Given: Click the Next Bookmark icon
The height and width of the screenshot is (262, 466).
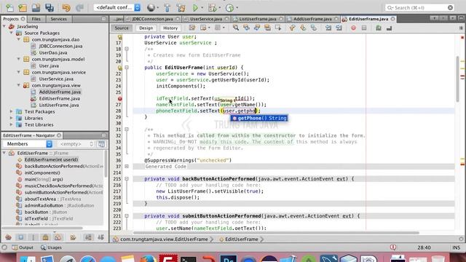Looking at the screenshot, I should (x=303, y=28).
